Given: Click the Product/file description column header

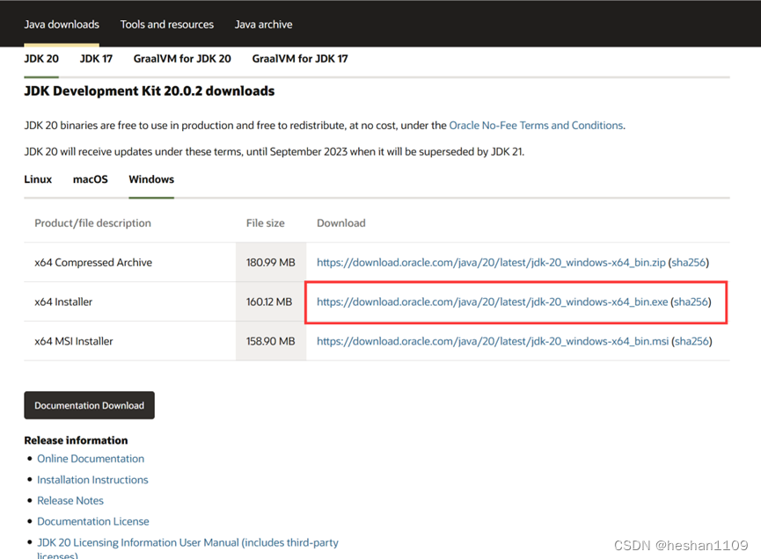Looking at the screenshot, I should pos(92,223).
